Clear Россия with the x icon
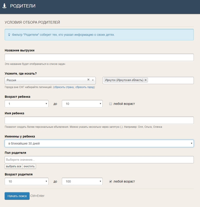The image size is (200, 207). pos(88,80)
